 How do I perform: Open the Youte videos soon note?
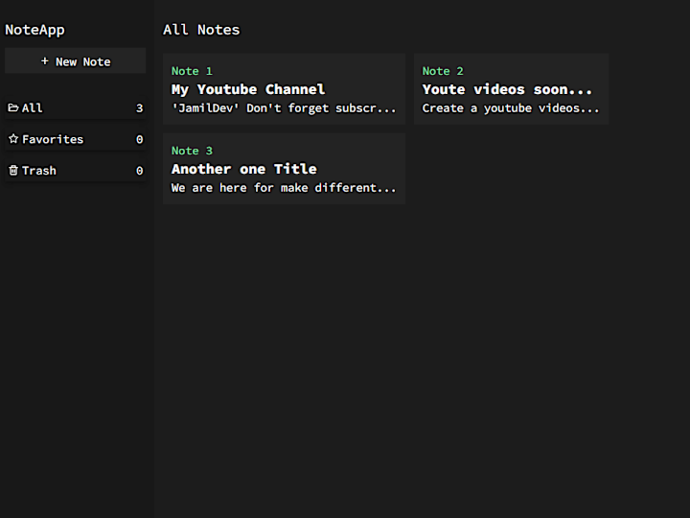[512, 89]
